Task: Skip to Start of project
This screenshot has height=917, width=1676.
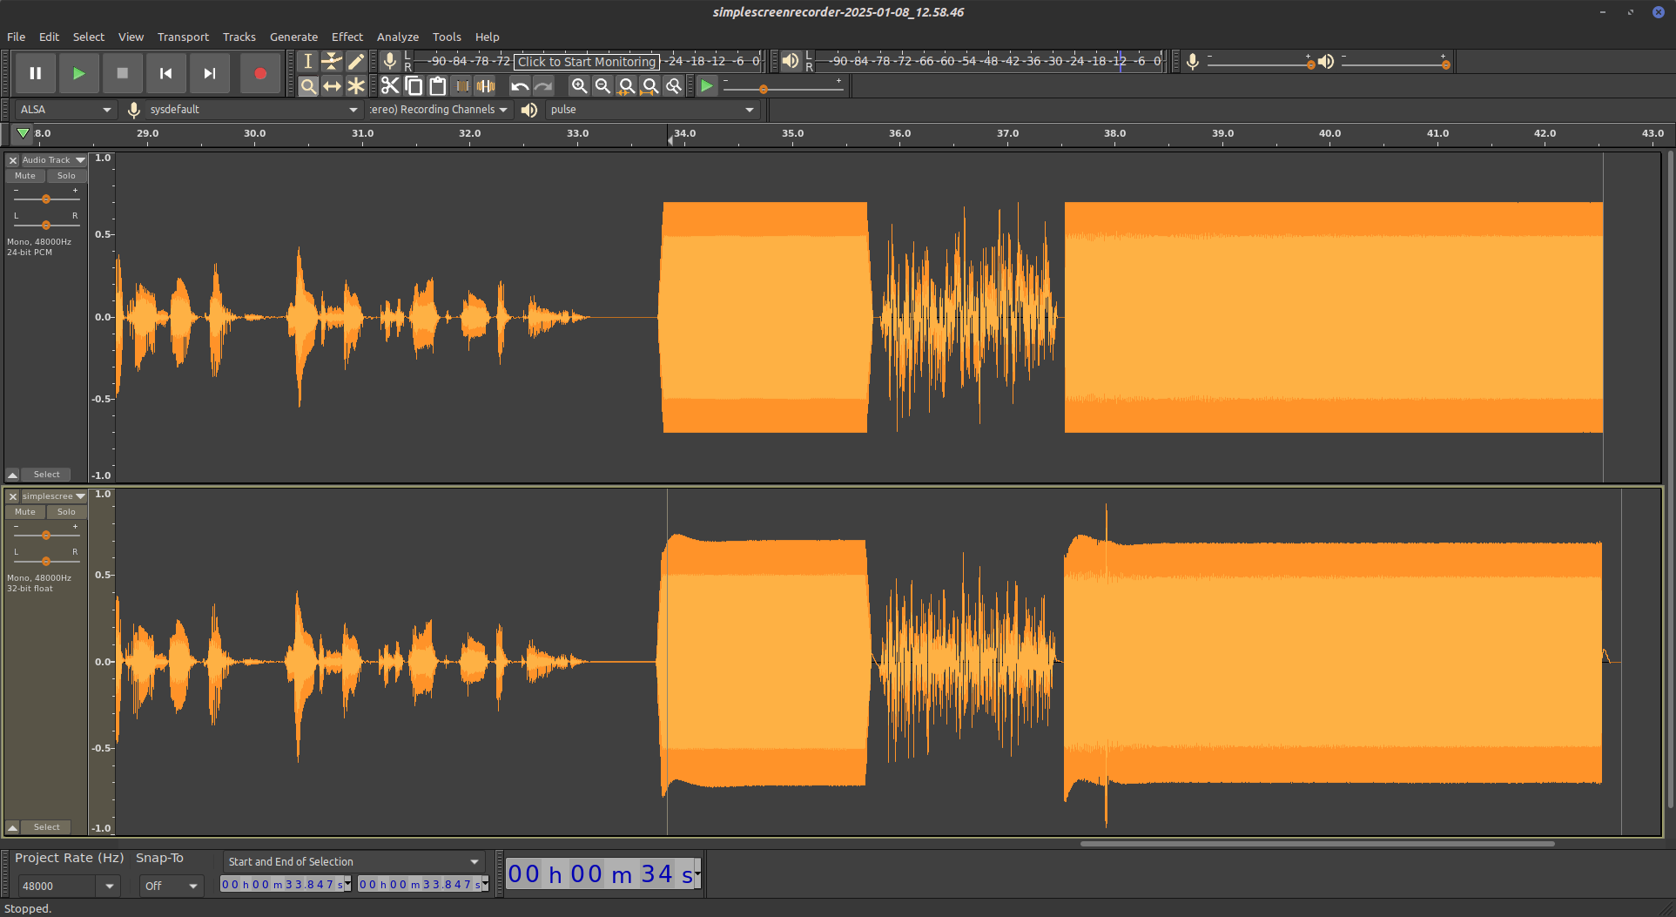Action: point(166,73)
